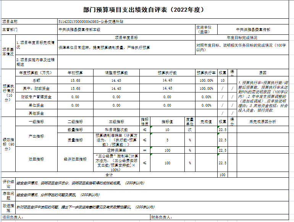
Task: Select the 项目基本情况 merged cell
Action: 8,52
